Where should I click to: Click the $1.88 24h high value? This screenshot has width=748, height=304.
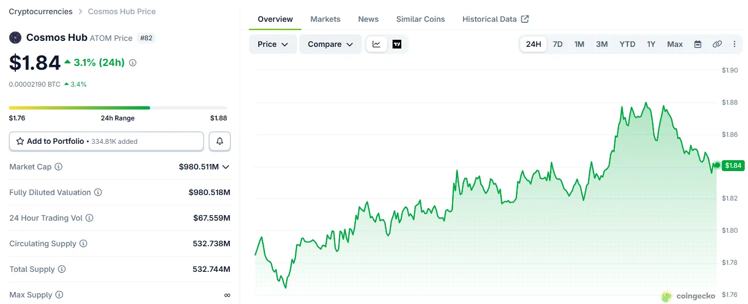(218, 118)
